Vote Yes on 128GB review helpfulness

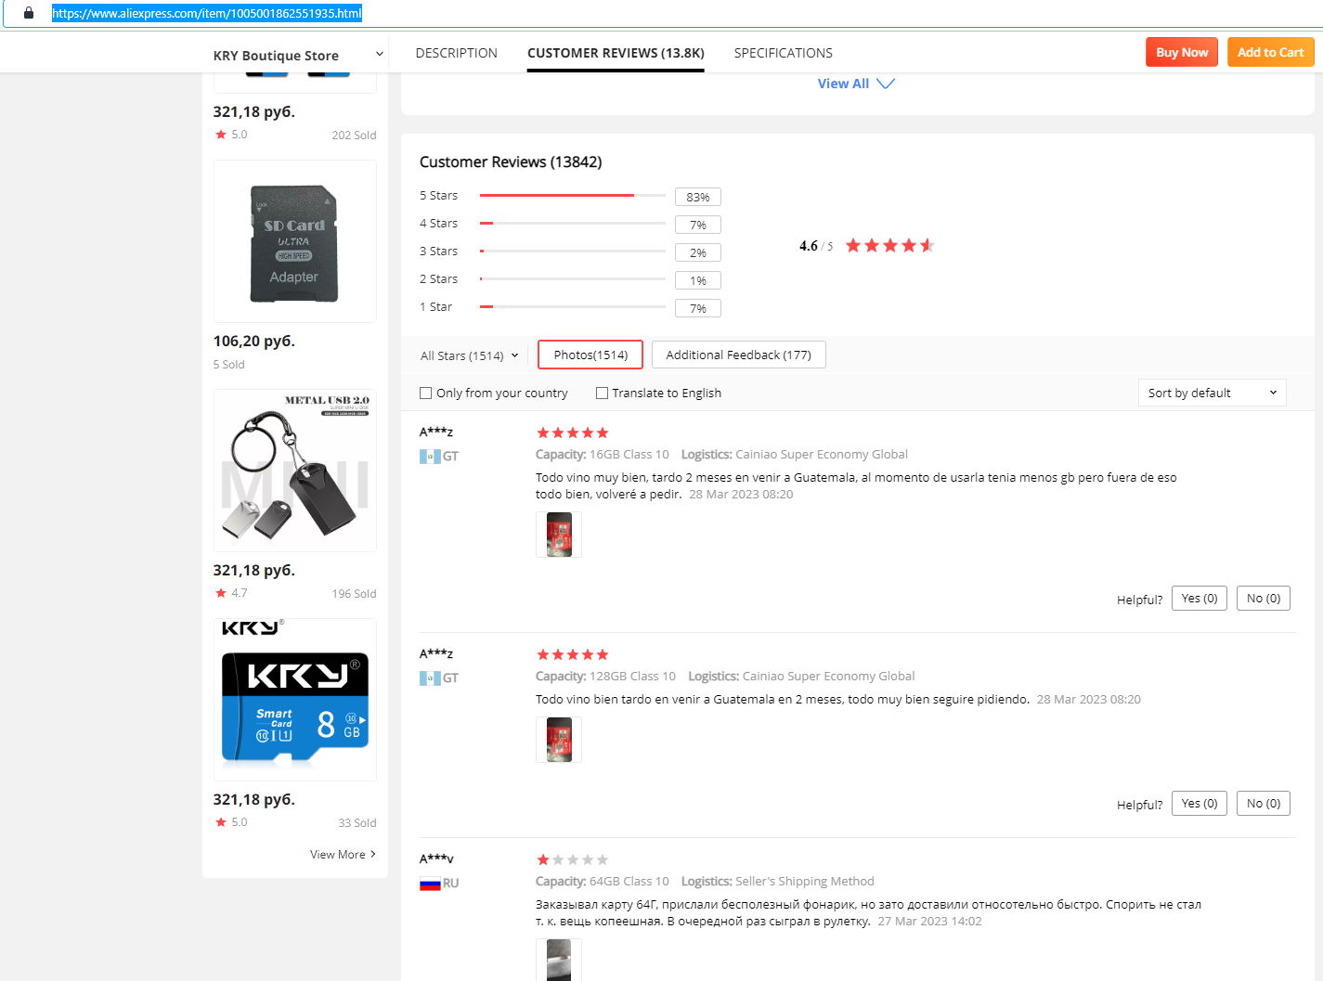click(x=1200, y=804)
